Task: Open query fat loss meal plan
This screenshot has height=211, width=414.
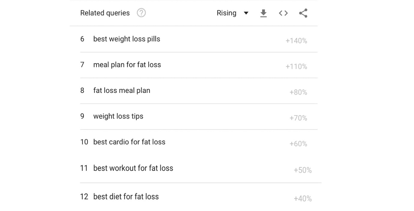Action: coord(122,91)
